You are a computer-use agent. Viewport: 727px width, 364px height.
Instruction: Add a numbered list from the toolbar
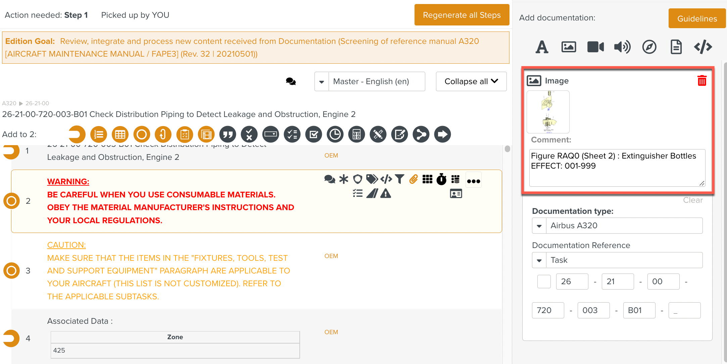[x=98, y=134]
